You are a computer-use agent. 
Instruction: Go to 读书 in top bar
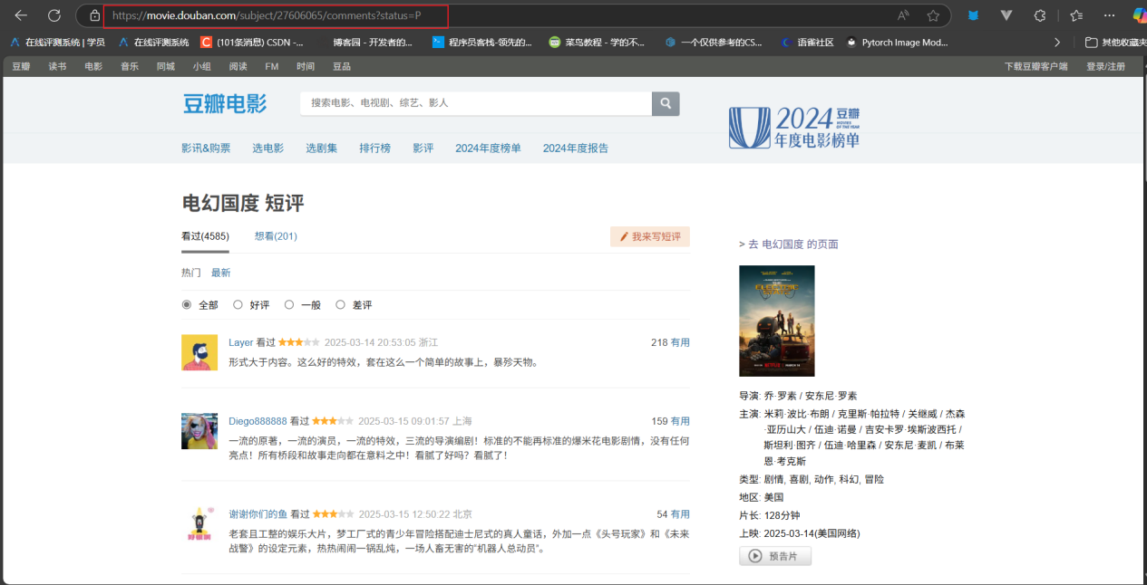(x=57, y=66)
